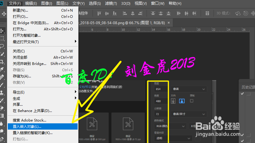Click the height input field 480

(161, 101)
